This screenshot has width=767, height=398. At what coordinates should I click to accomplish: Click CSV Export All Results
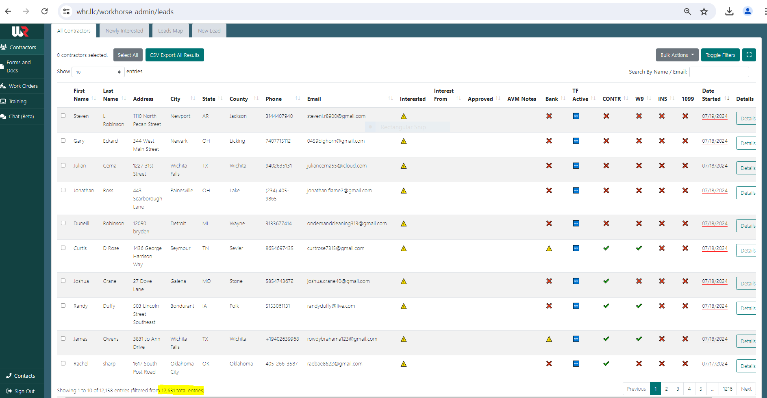point(174,55)
